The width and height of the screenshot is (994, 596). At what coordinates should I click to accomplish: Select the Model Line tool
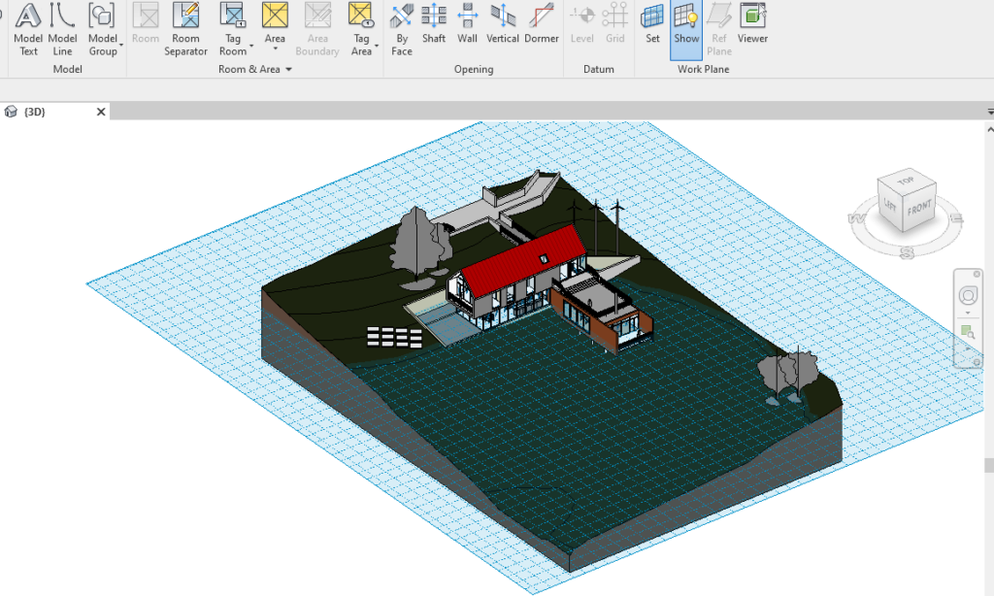[x=62, y=29]
